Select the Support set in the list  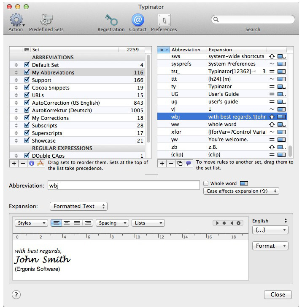41,80
